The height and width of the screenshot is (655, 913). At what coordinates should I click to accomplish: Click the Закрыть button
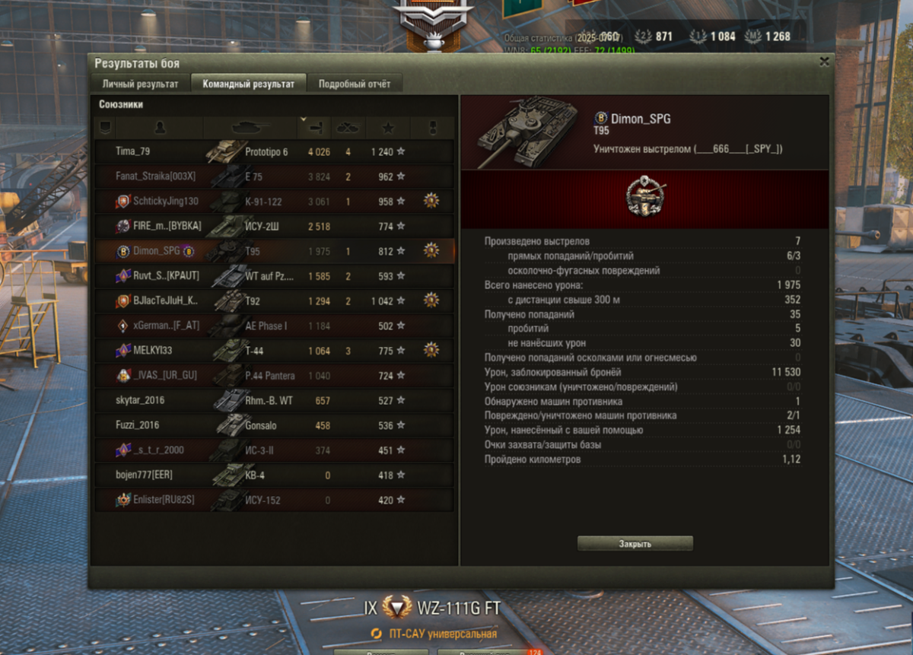coord(635,544)
